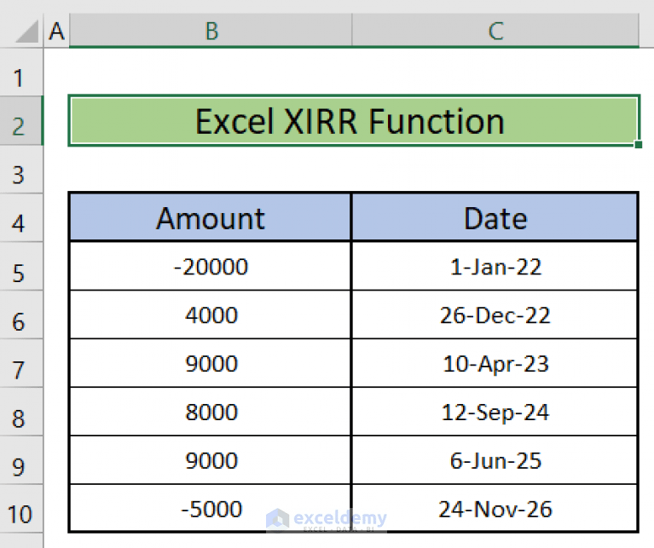Select the date cell 12-Sep-24
The height and width of the screenshot is (548, 654).
(x=495, y=412)
